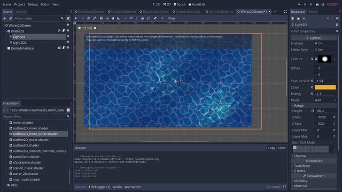Clear the Output log
The height and width of the screenshot is (192, 342).
(x=282, y=148)
